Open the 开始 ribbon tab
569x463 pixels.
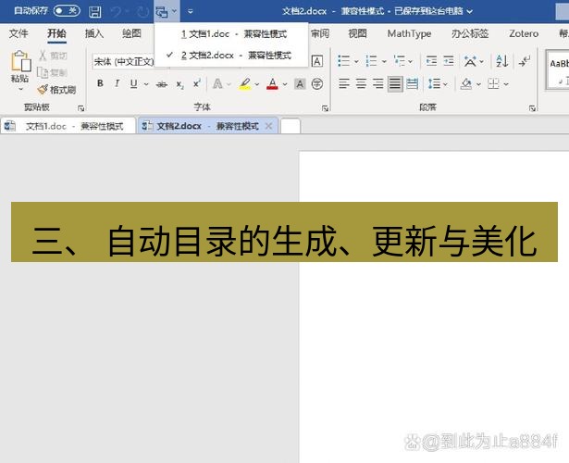(56, 33)
